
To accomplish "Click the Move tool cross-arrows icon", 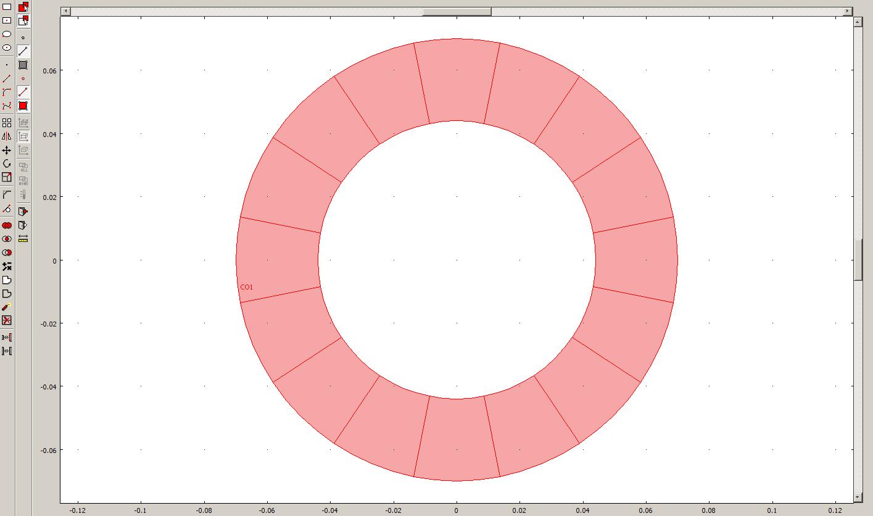I will pyautogui.click(x=7, y=150).
